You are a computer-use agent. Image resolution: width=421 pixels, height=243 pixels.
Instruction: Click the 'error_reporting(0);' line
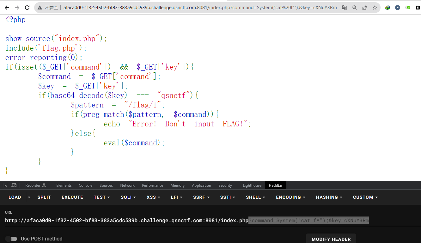point(44,58)
